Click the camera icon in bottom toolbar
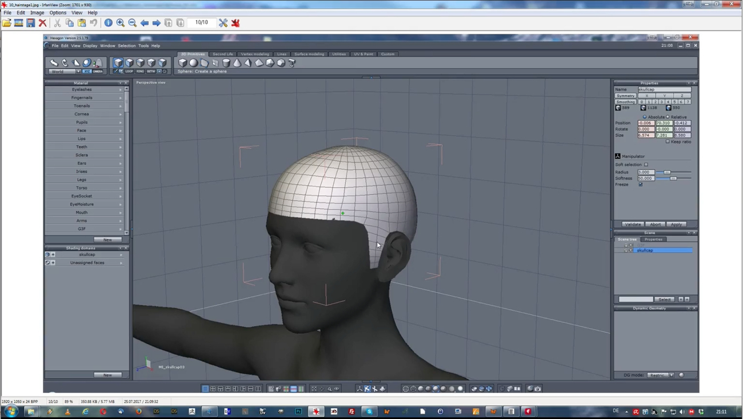743x419 pixels. [537, 389]
